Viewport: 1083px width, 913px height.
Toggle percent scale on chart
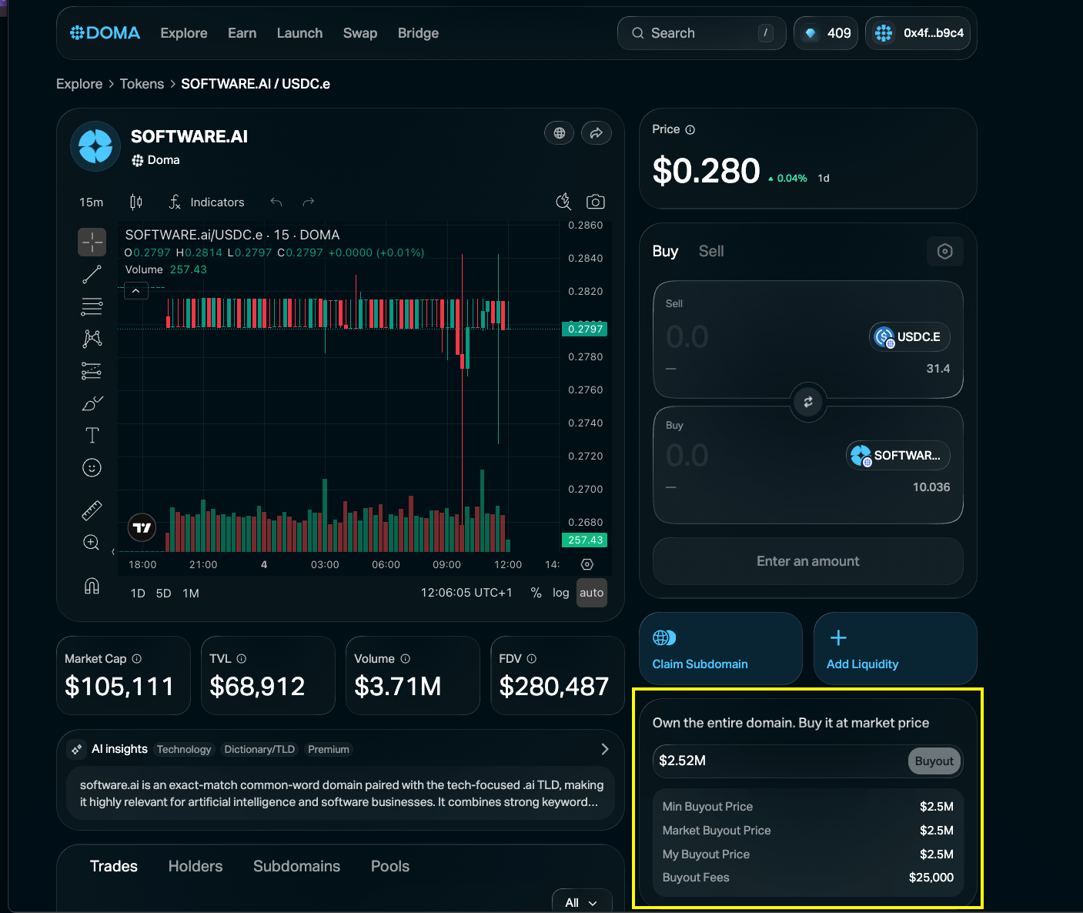[536, 593]
